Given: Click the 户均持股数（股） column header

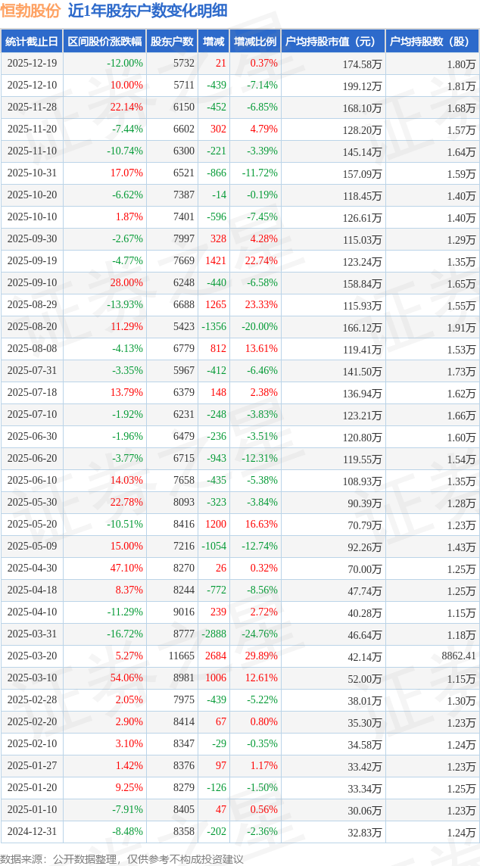Looking at the screenshot, I should pyautogui.click(x=432, y=42).
